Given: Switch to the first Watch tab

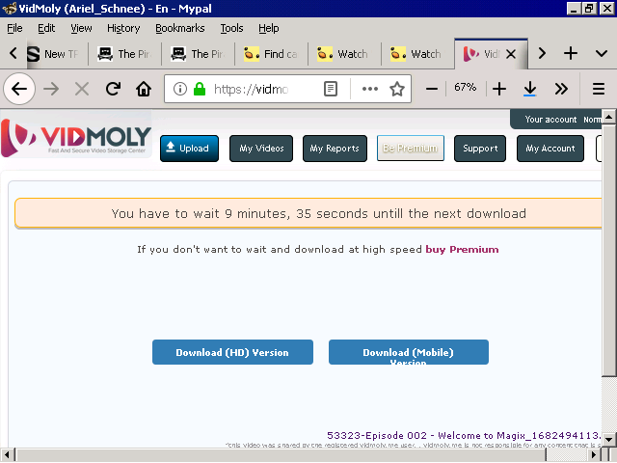Looking at the screenshot, I should coord(344,54).
